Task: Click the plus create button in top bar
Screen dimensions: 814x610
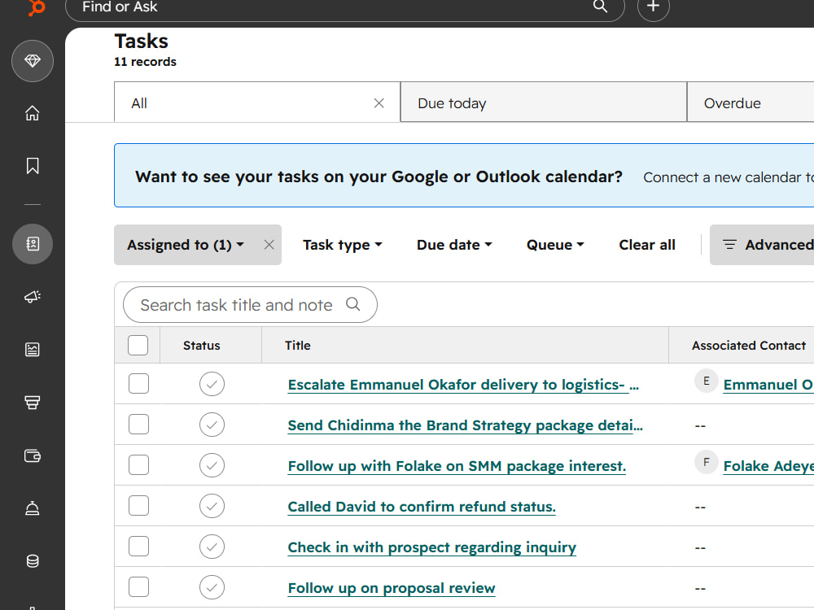Action: 653,7
